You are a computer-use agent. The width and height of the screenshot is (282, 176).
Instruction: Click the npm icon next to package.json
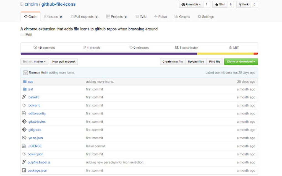(x=23, y=170)
